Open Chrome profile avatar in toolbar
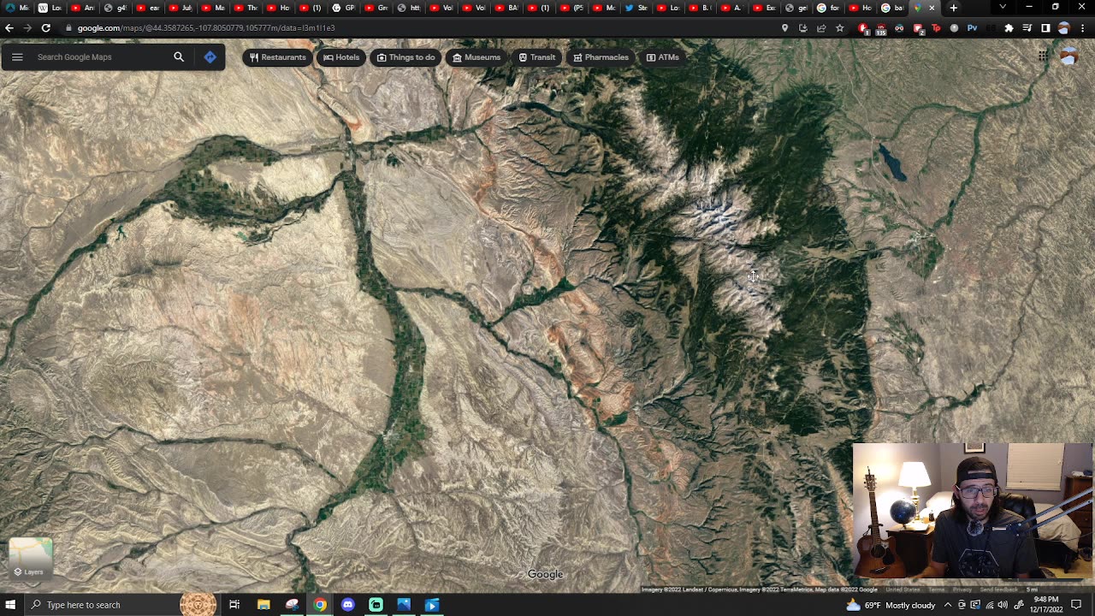This screenshot has width=1095, height=616. pyautogui.click(x=1063, y=28)
